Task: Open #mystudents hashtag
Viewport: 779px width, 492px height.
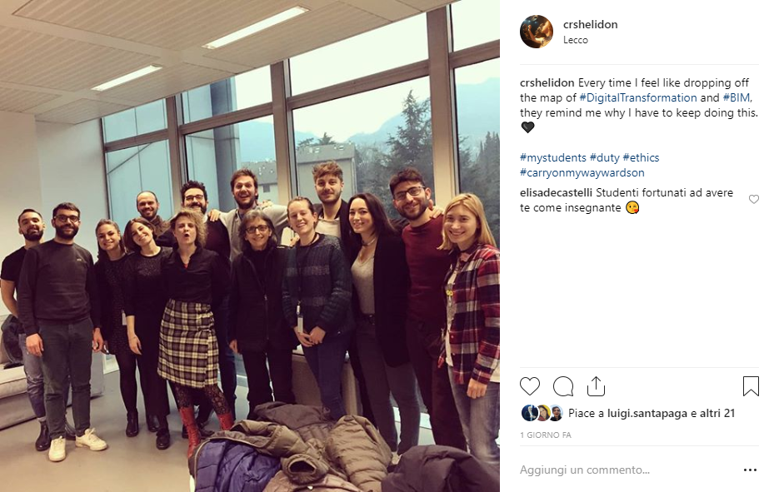Action: (x=553, y=158)
